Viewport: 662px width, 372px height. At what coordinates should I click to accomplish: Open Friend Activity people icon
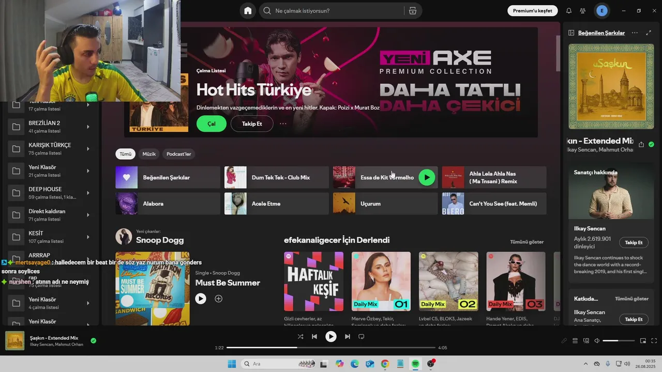tap(583, 11)
